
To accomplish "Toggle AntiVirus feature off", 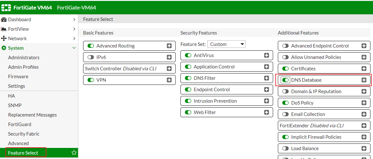I will coord(188,55).
